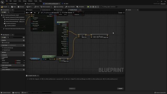167x94 pixels.
Task: Click the plus icon on the VARIABLES section
Action: point(24,55)
